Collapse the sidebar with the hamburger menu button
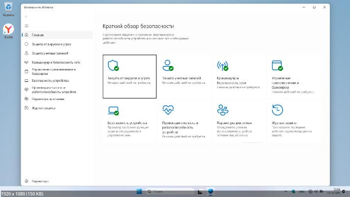This screenshot has width=350, height=197. (x=26, y=26)
